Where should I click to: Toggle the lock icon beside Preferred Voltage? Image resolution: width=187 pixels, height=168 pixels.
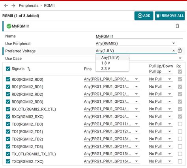180,50
